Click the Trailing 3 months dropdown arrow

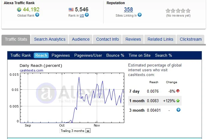coord(88,131)
